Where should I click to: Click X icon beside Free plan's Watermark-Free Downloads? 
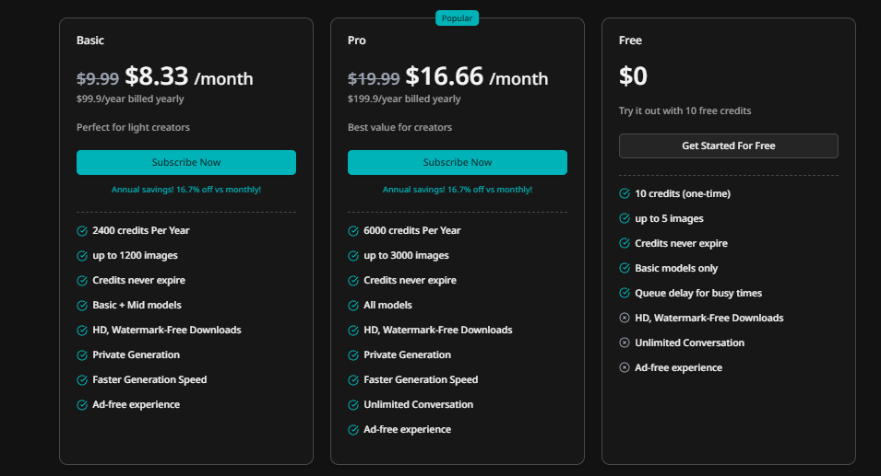tap(625, 318)
